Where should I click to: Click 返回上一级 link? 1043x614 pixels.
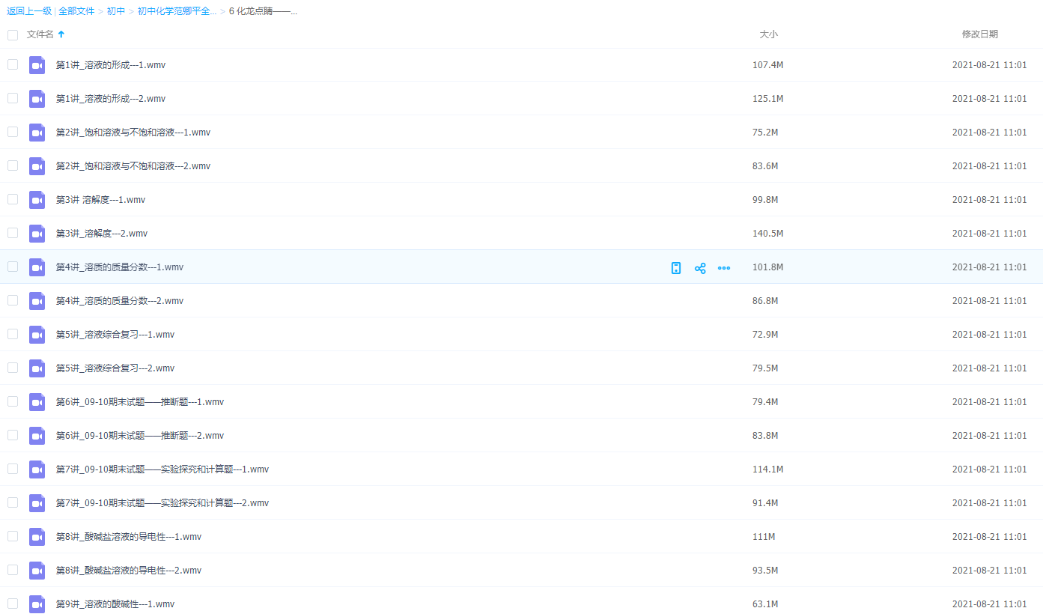point(28,11)
